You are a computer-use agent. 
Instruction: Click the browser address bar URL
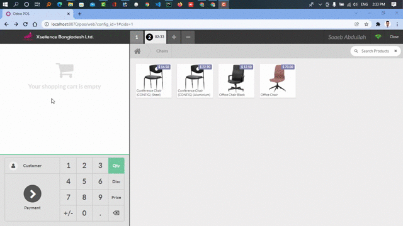point(92,24)
